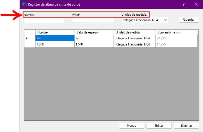
Task: Click the 41.275 conversion cell
Action: pos(177,44)
